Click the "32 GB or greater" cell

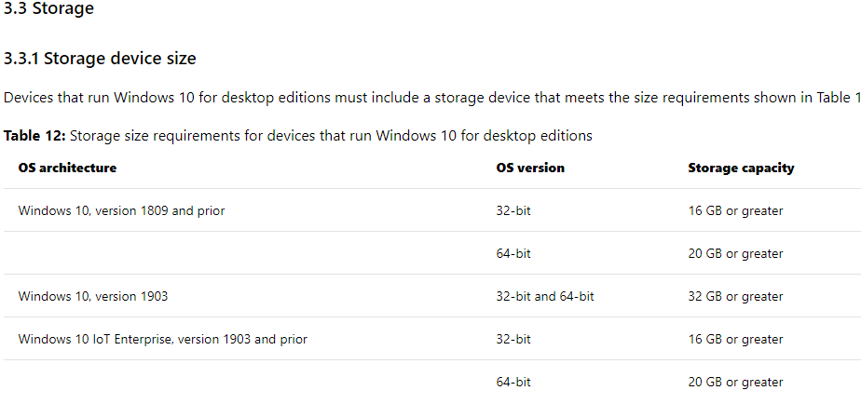coord(735,296)
